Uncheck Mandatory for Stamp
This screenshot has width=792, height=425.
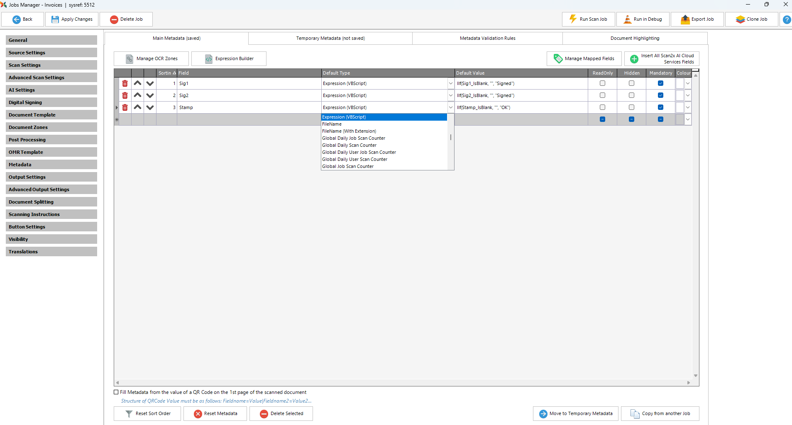[661, 107]
